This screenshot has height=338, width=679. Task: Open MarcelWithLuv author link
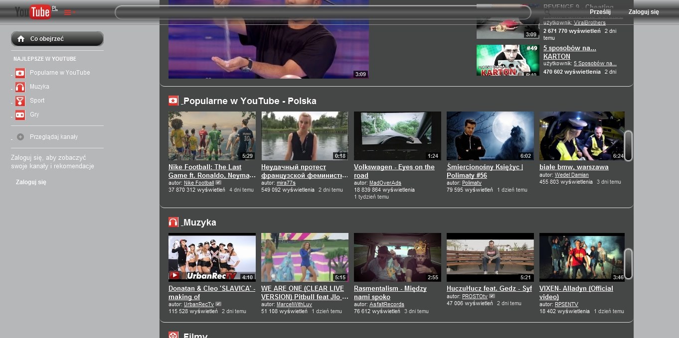tap(294, 304)
